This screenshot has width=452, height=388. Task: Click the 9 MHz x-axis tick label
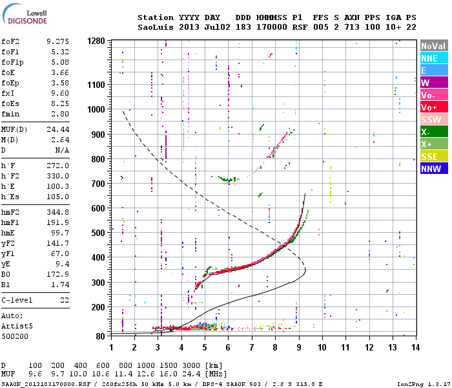click(x=299, y=347)
